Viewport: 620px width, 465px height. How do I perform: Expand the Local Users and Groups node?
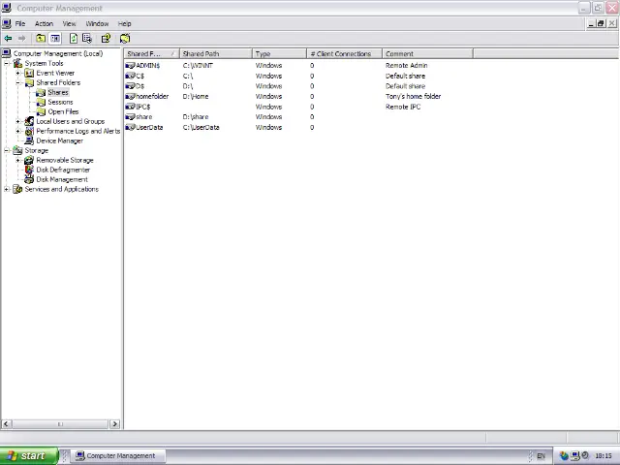point(17,121)
